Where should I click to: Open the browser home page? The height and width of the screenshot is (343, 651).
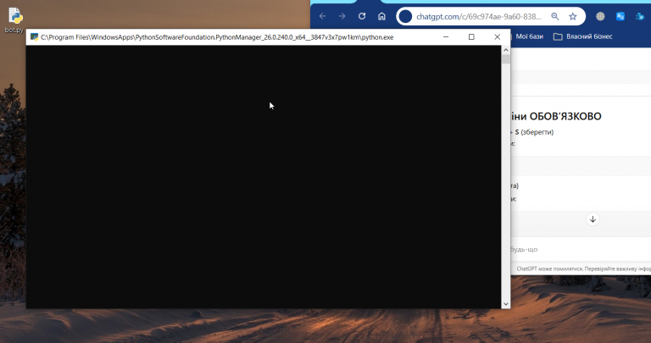381,16
